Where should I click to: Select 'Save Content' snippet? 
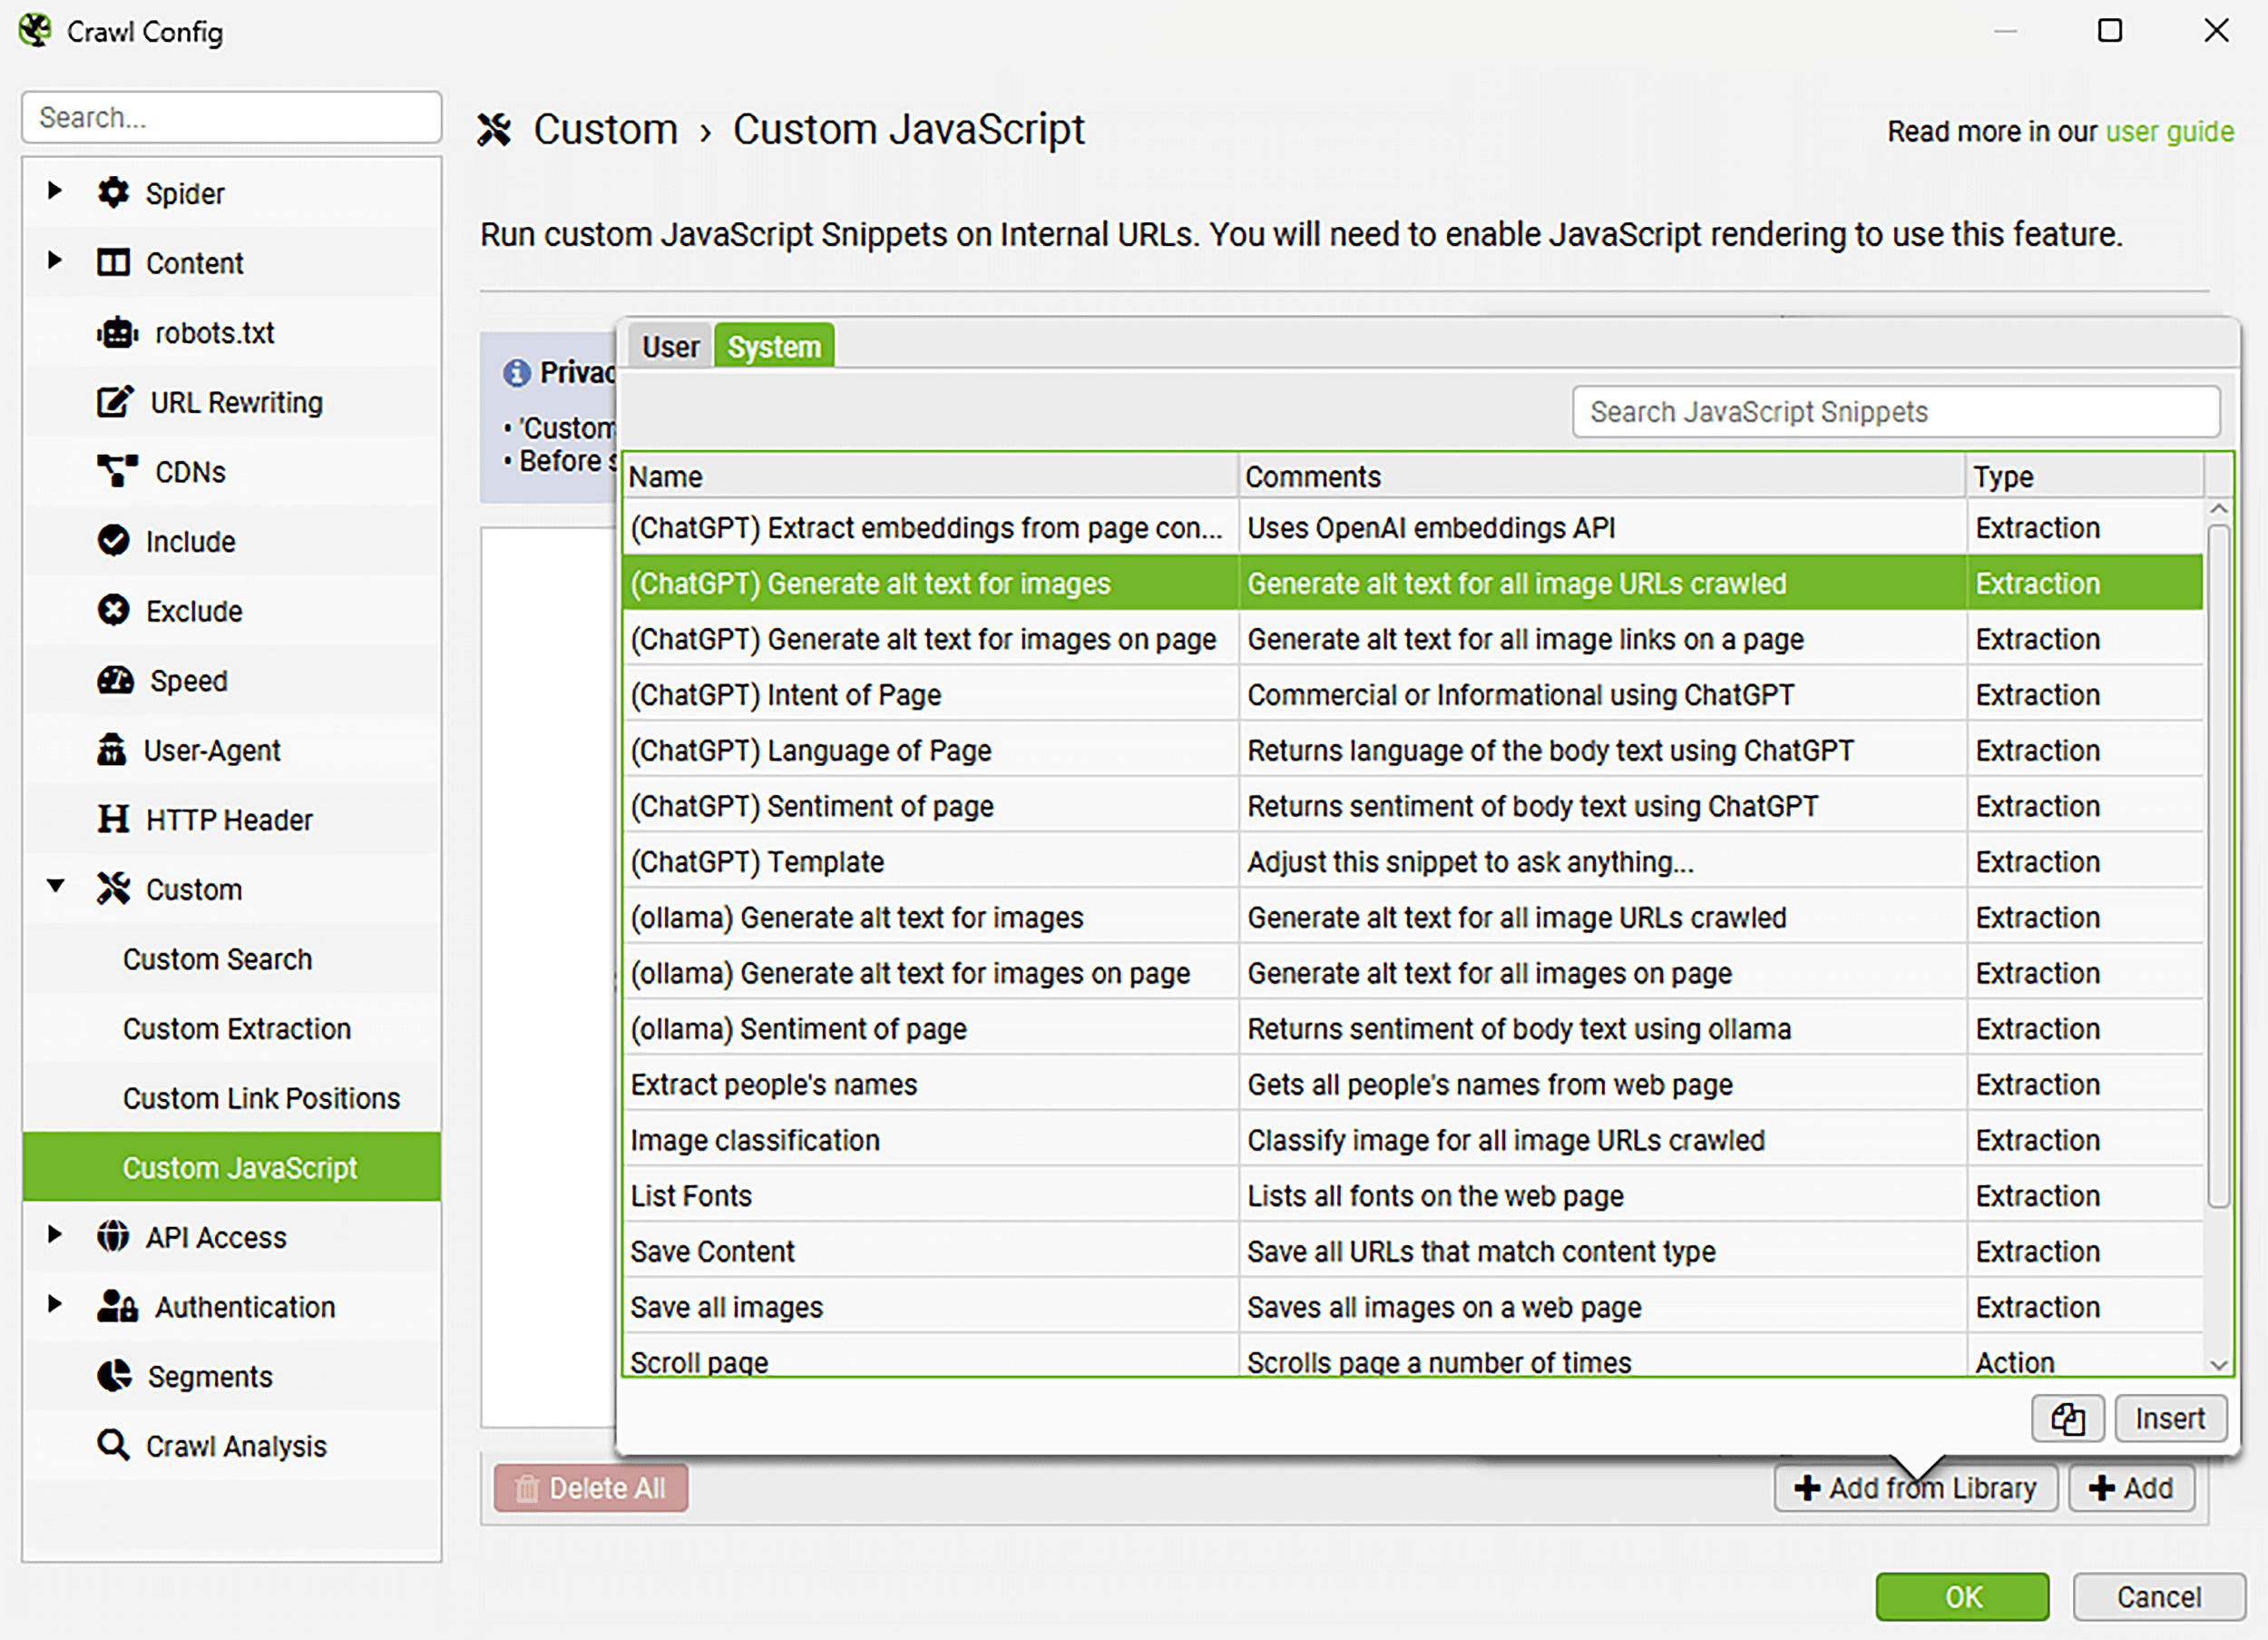click(x=1414, y=1251)
